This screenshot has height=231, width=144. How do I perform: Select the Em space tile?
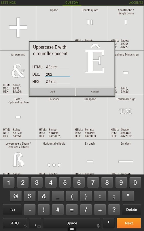click(x=90, y=118)
